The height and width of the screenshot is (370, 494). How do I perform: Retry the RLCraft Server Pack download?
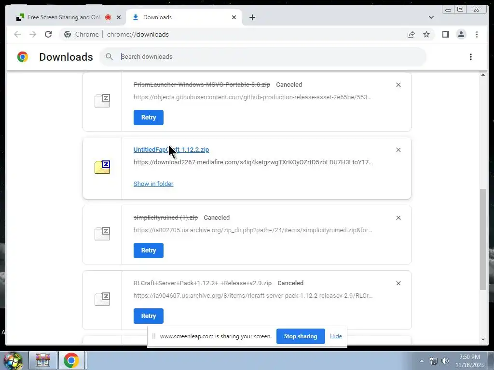tap(149, 316)
